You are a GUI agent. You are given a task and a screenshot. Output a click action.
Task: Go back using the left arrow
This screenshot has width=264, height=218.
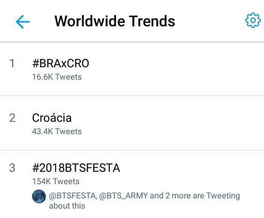23,21
